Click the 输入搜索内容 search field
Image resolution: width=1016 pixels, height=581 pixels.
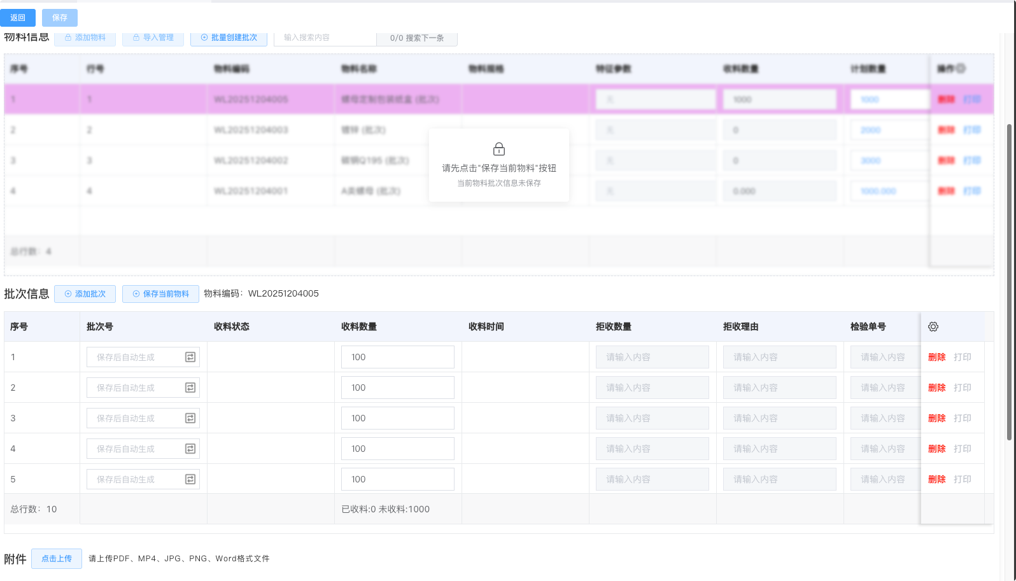click(x=325, y=38)
